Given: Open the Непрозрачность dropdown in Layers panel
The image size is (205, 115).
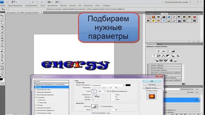Looking at the screenshot, I should click(201, 89).
